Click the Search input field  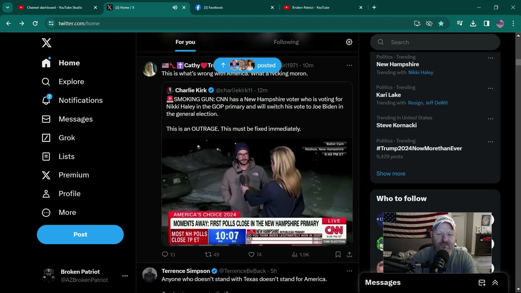coord(435,42)
